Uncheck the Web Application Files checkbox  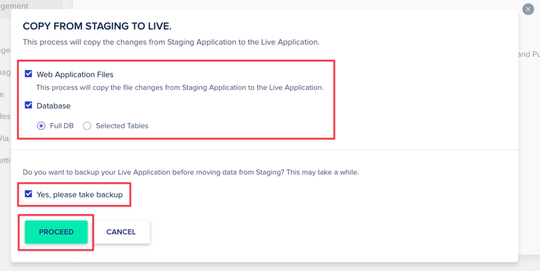point(28,74)
